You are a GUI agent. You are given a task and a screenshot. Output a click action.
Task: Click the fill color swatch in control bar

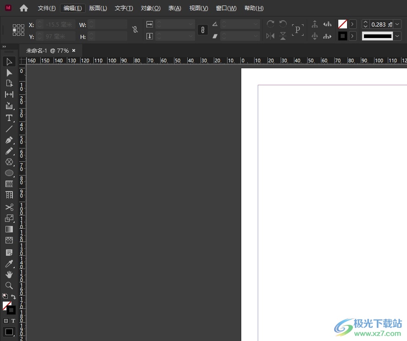coord(342,24)
